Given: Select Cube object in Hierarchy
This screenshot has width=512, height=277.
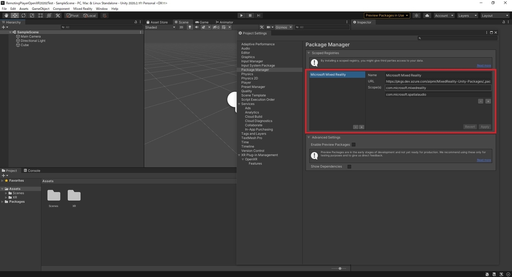Looking at the screenshot, I should [25, 45].
